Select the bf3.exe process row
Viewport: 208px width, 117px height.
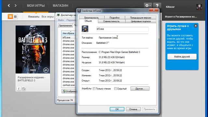(x=69, y=38)
